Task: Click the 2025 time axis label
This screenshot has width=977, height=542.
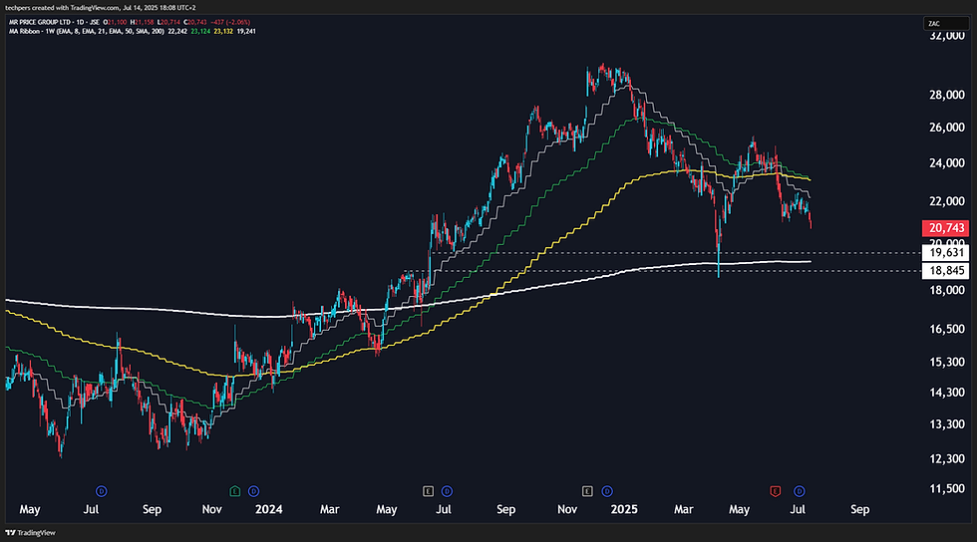Action: coord(624,509)
